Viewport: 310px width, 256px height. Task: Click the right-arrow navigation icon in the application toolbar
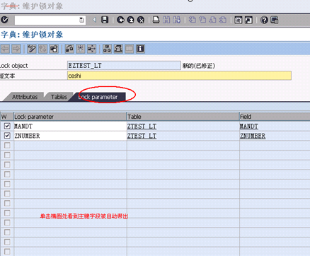16,49
